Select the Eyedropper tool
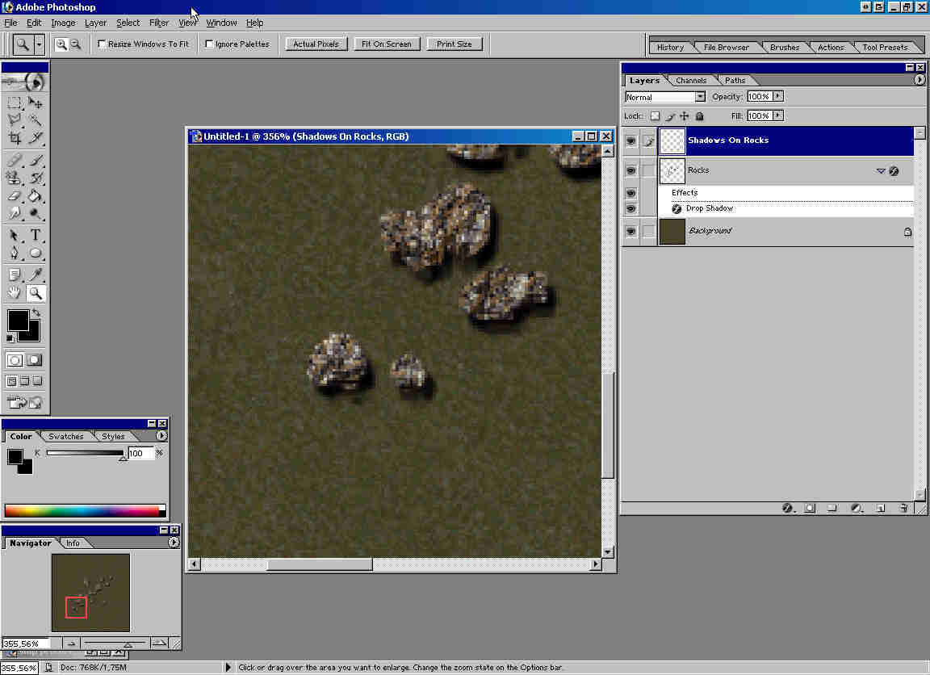930x675 pixels. 36,275
